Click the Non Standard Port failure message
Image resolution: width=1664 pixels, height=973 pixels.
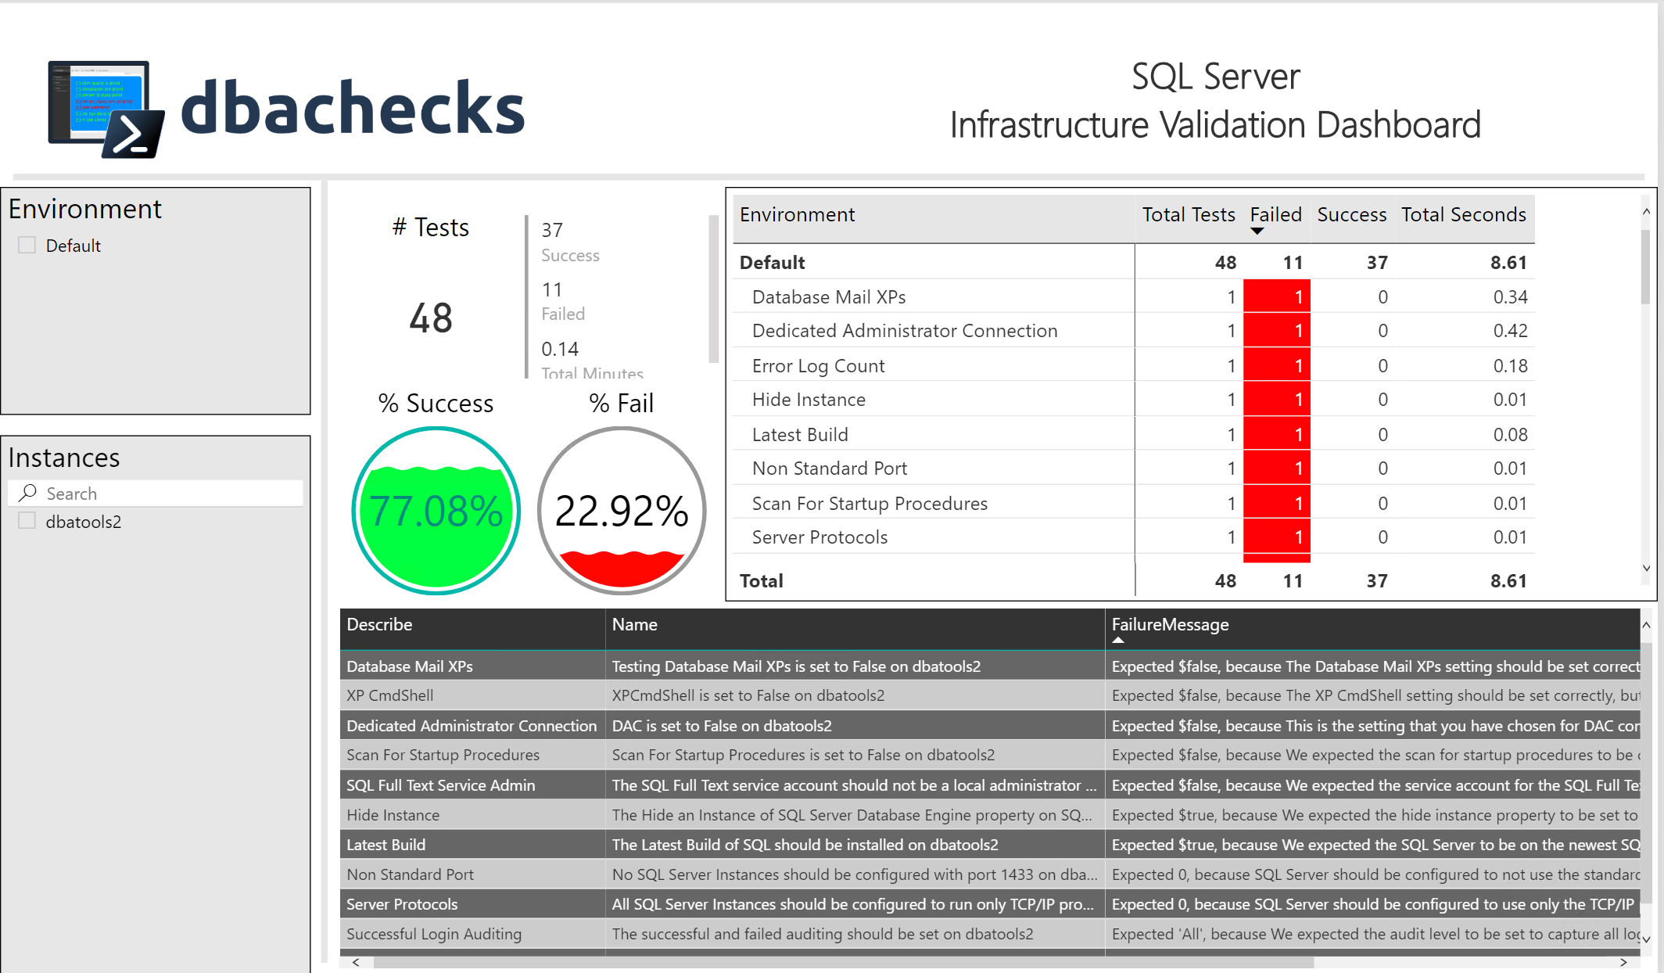1375,874
